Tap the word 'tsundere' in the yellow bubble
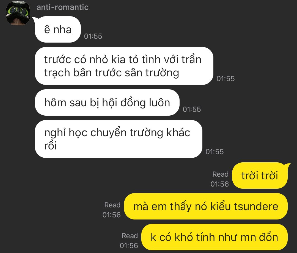 tap(256, 206)
